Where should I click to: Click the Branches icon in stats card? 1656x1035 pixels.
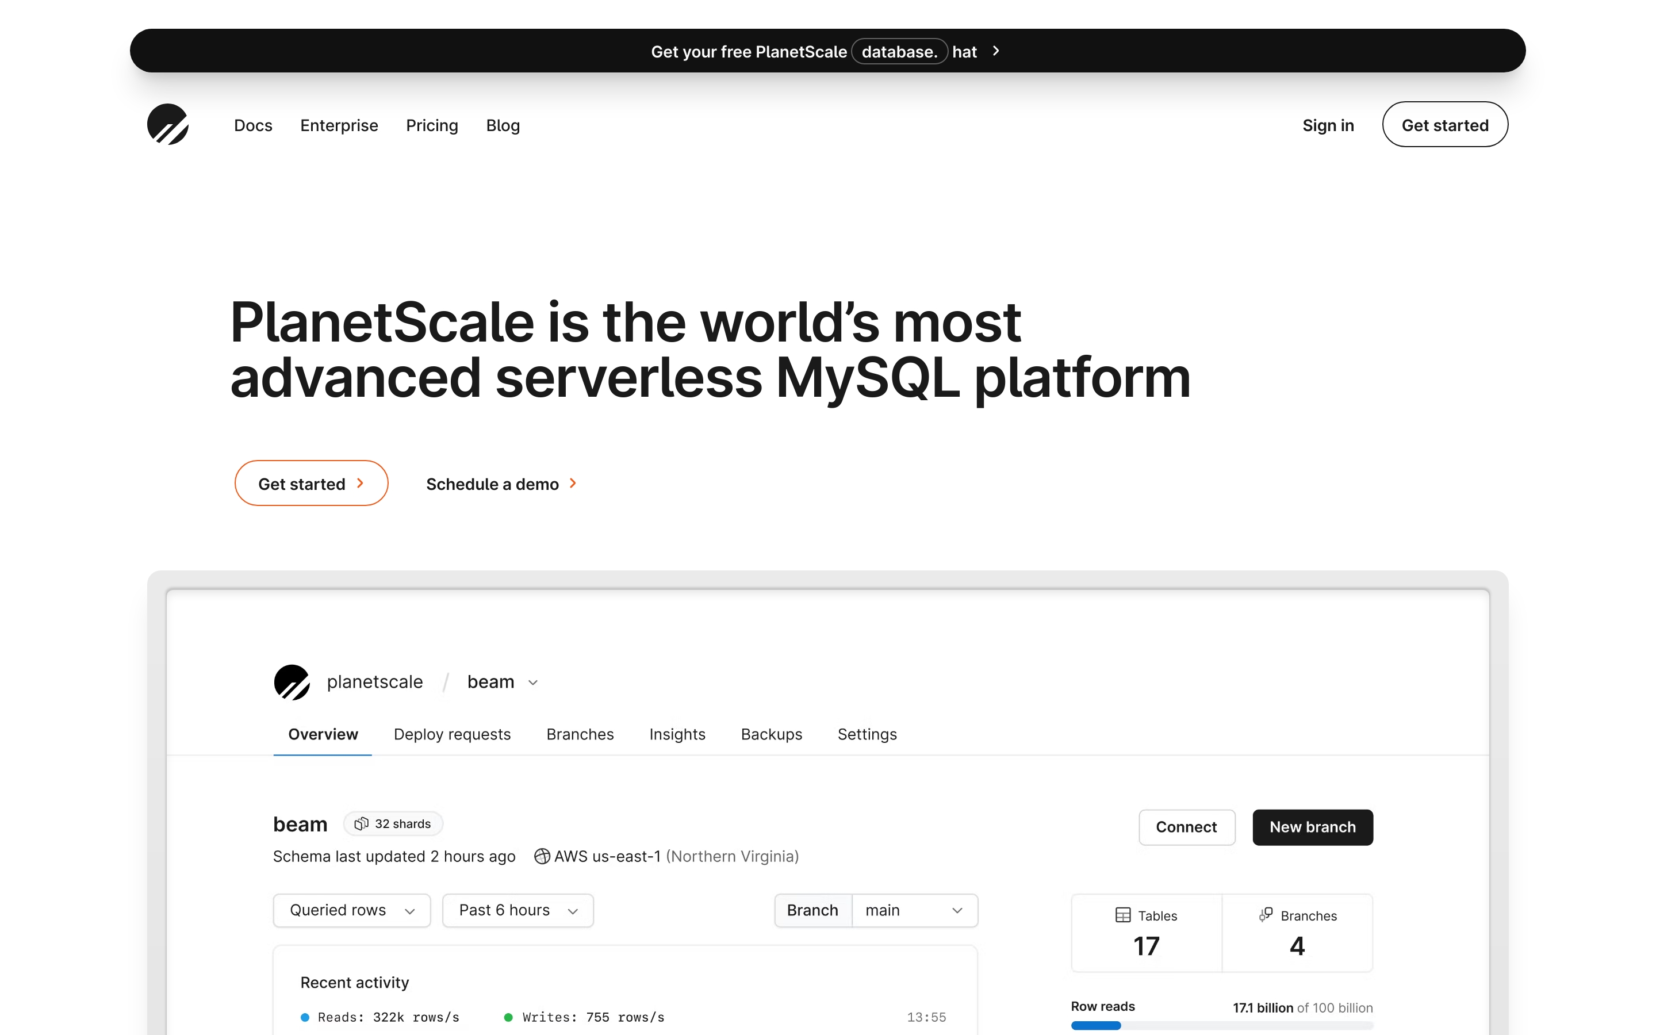tap(1265, 915)
